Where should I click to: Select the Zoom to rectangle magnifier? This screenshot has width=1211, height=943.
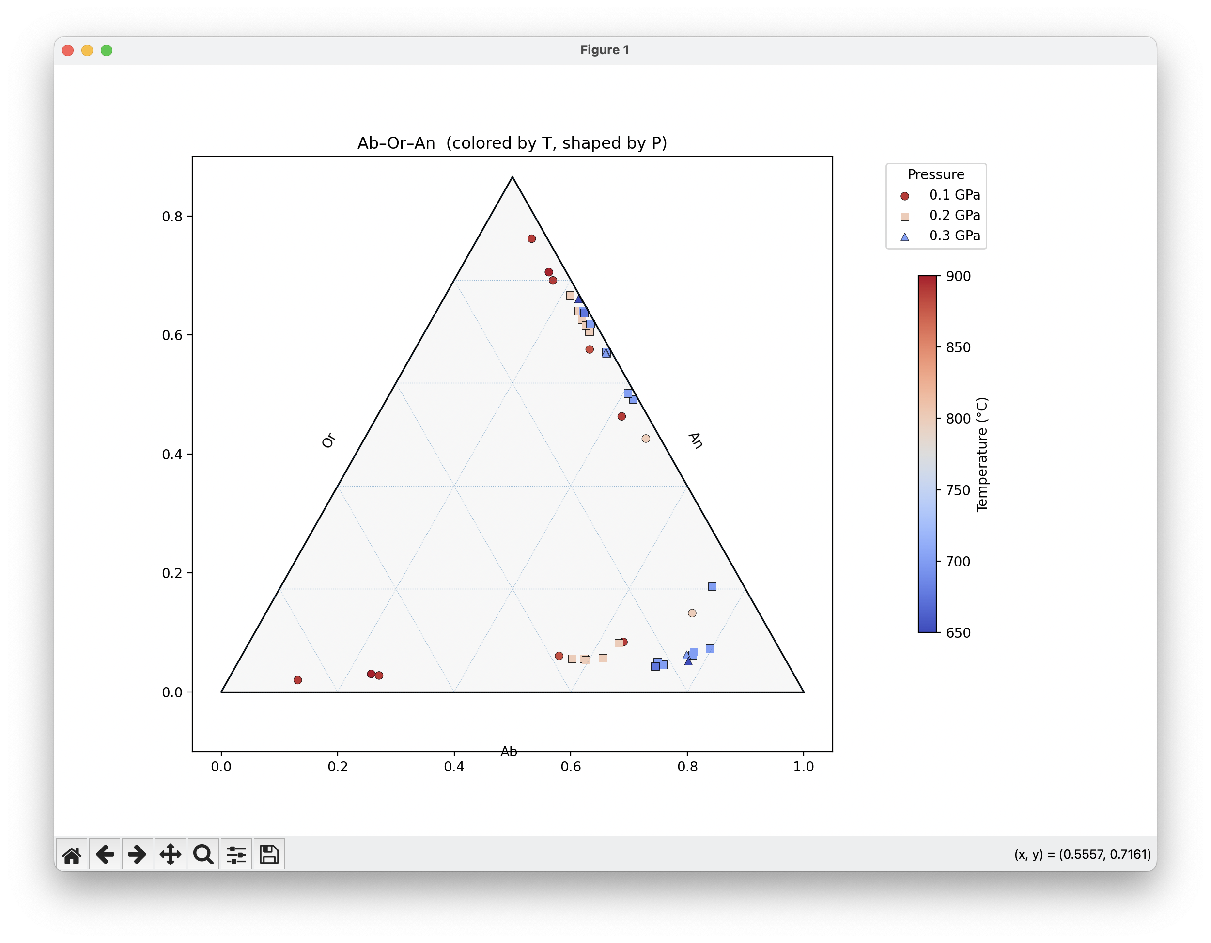tap(203, 855)
